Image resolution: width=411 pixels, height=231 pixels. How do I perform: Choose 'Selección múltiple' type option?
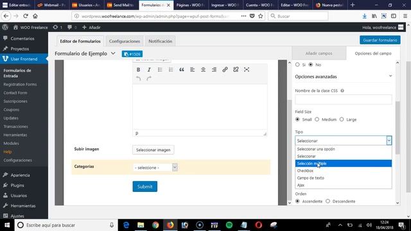tap(344, 163)
